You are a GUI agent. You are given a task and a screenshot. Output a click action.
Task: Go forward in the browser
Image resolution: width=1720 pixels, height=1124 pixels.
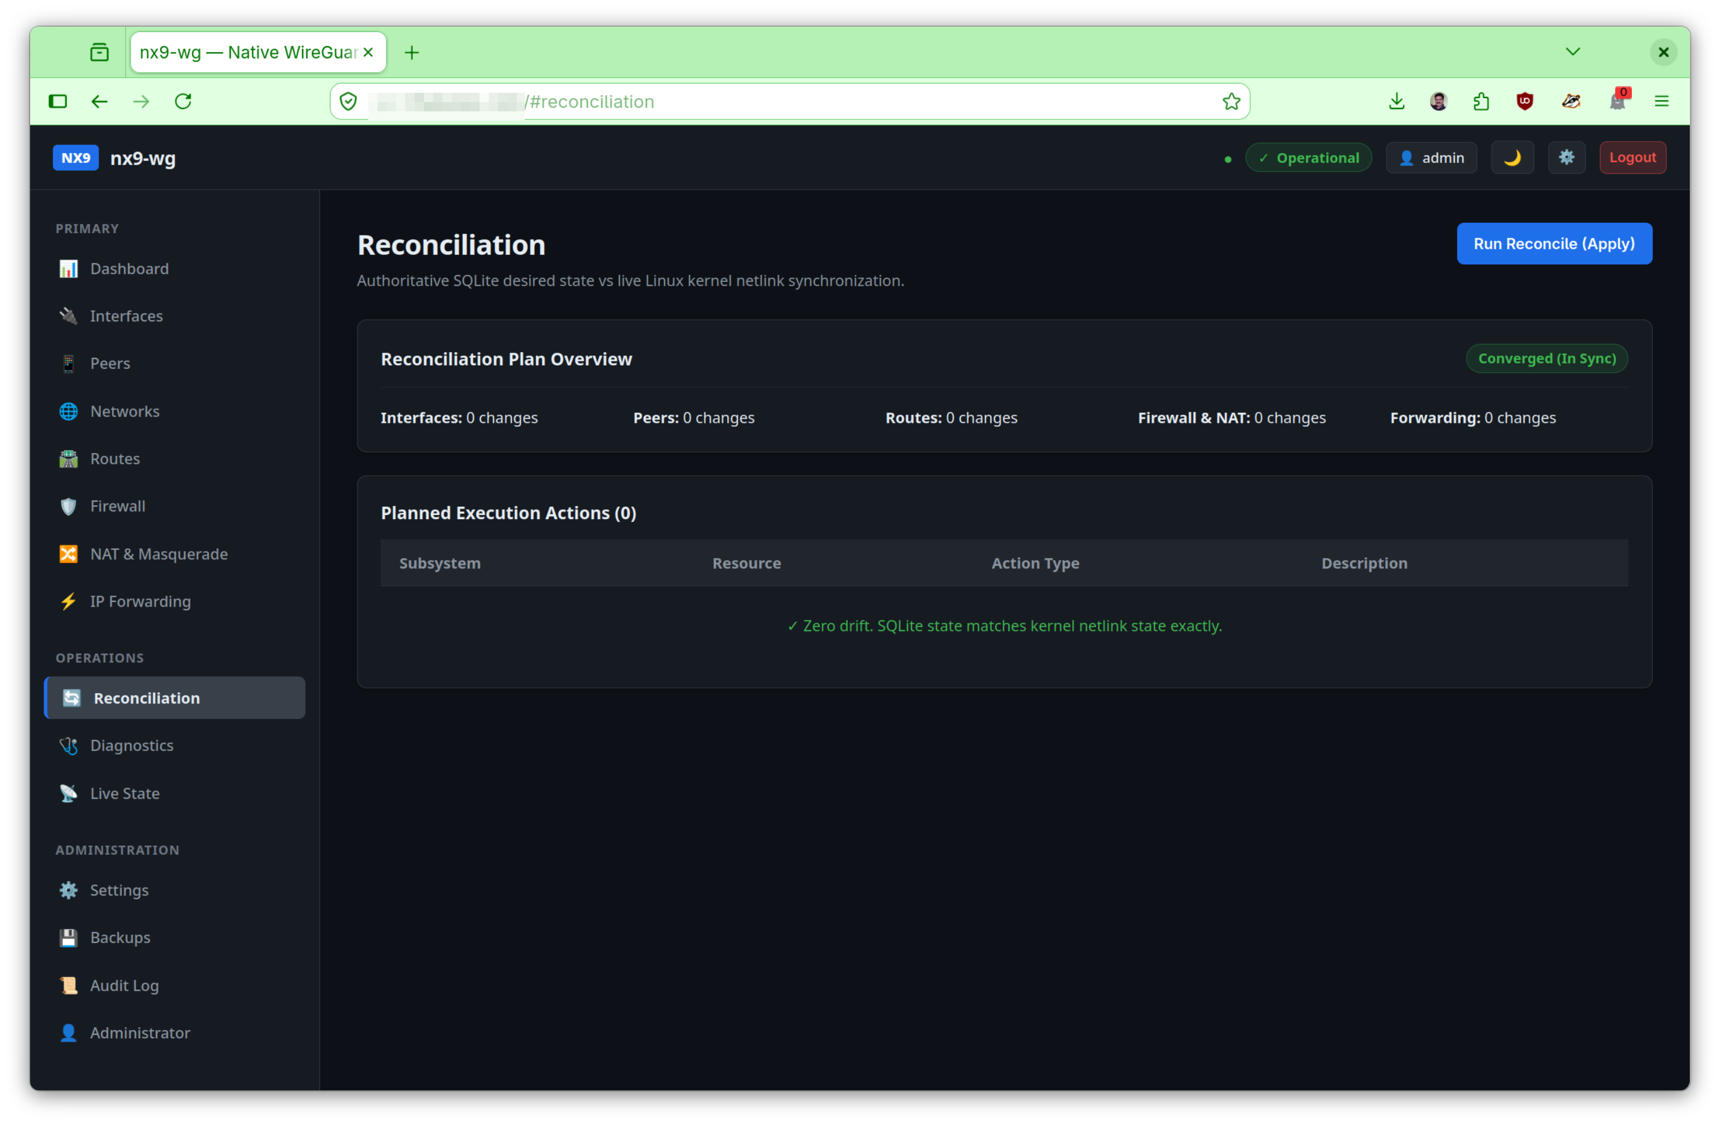[x=141, y=101]
